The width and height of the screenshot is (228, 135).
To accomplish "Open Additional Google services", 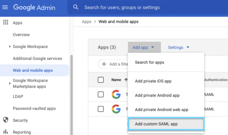I will coord(37,58).
